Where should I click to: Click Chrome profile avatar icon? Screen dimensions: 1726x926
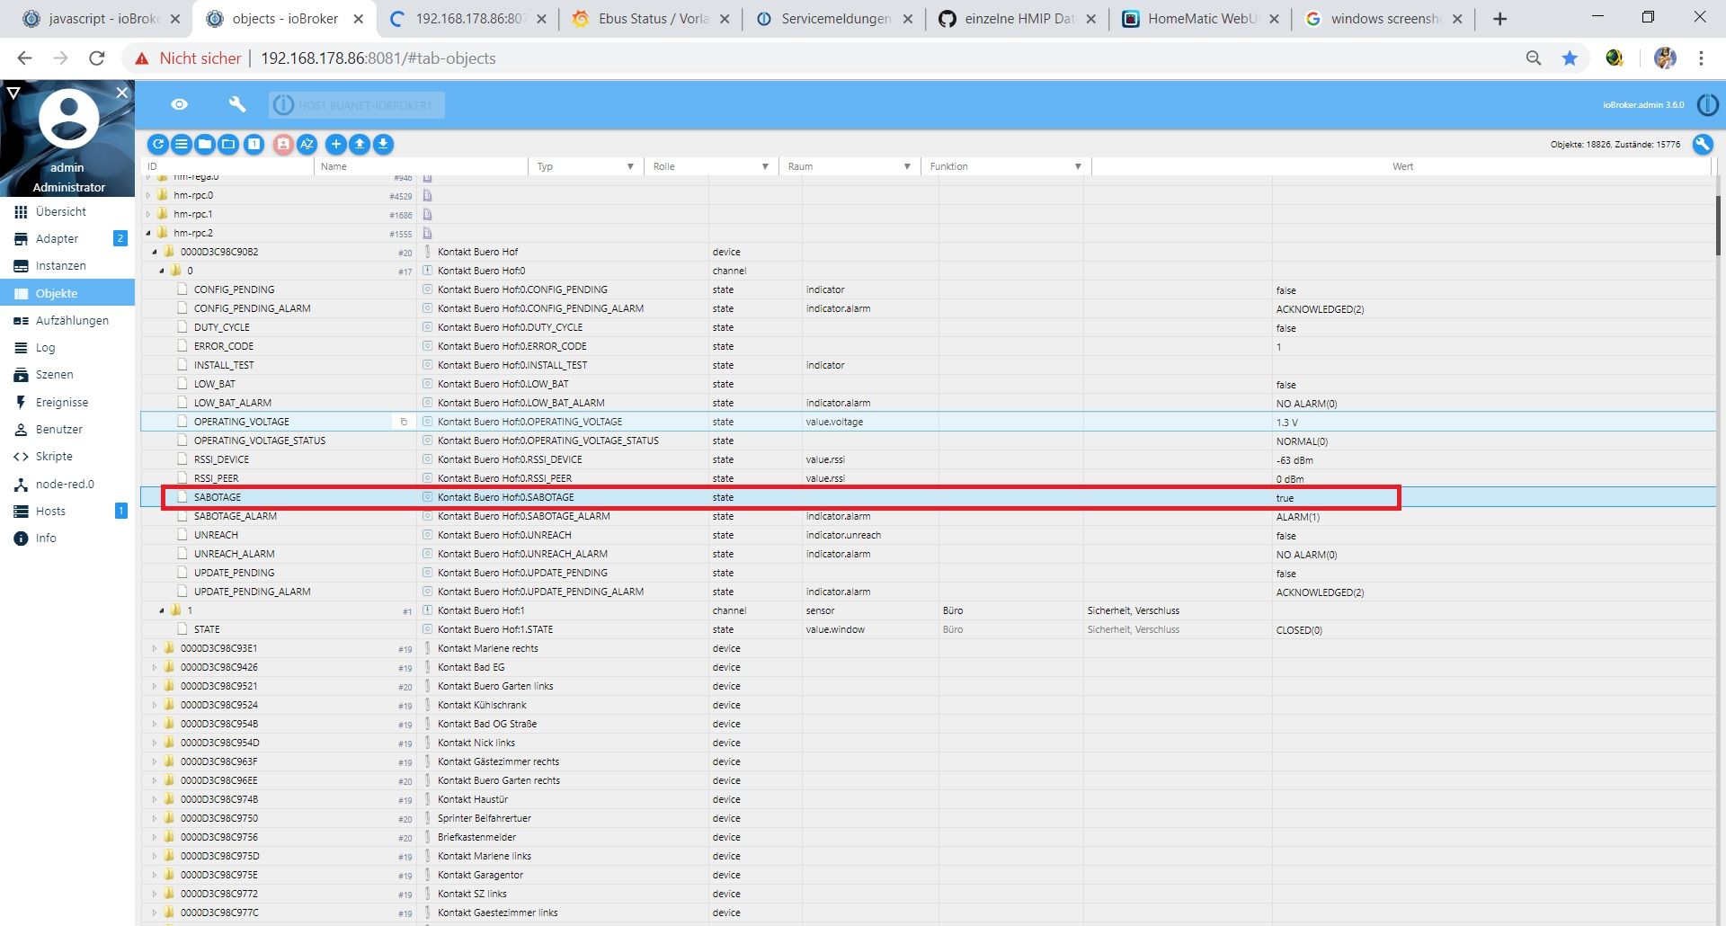[x=1665, y=58]
